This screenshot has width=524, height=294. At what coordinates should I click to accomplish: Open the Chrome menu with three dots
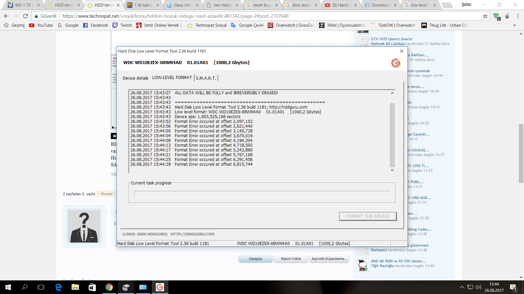pos(518,16)
